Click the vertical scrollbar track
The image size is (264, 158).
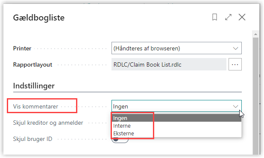(x=255, y=96)
